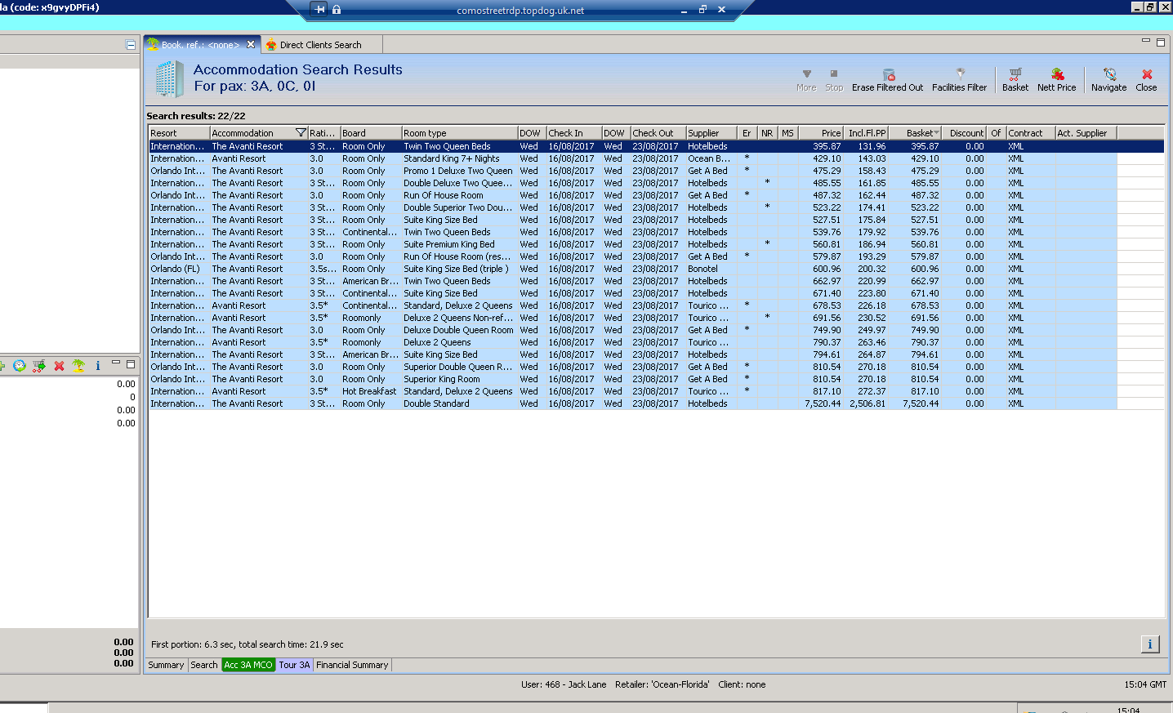1173x713 pixels.
Task: Minimize the search results panel
Action: pyautogui.click(x=1145, y=41)
